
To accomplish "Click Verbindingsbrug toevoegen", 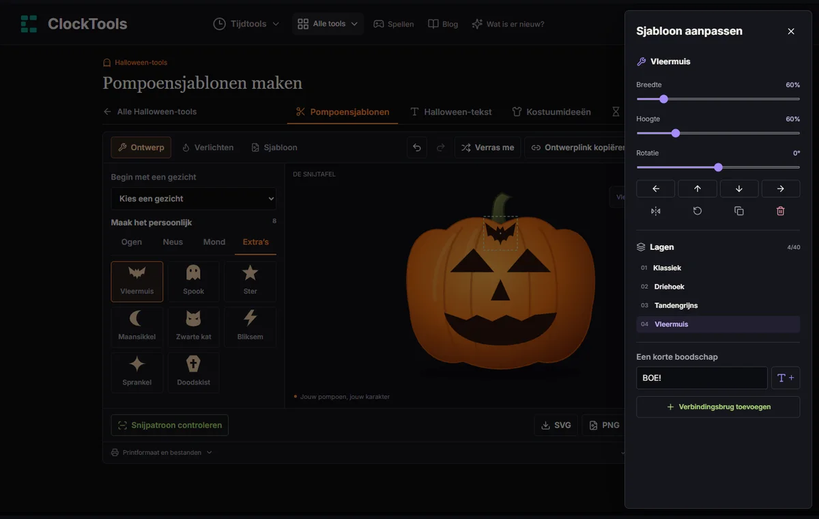I will 718,407.
